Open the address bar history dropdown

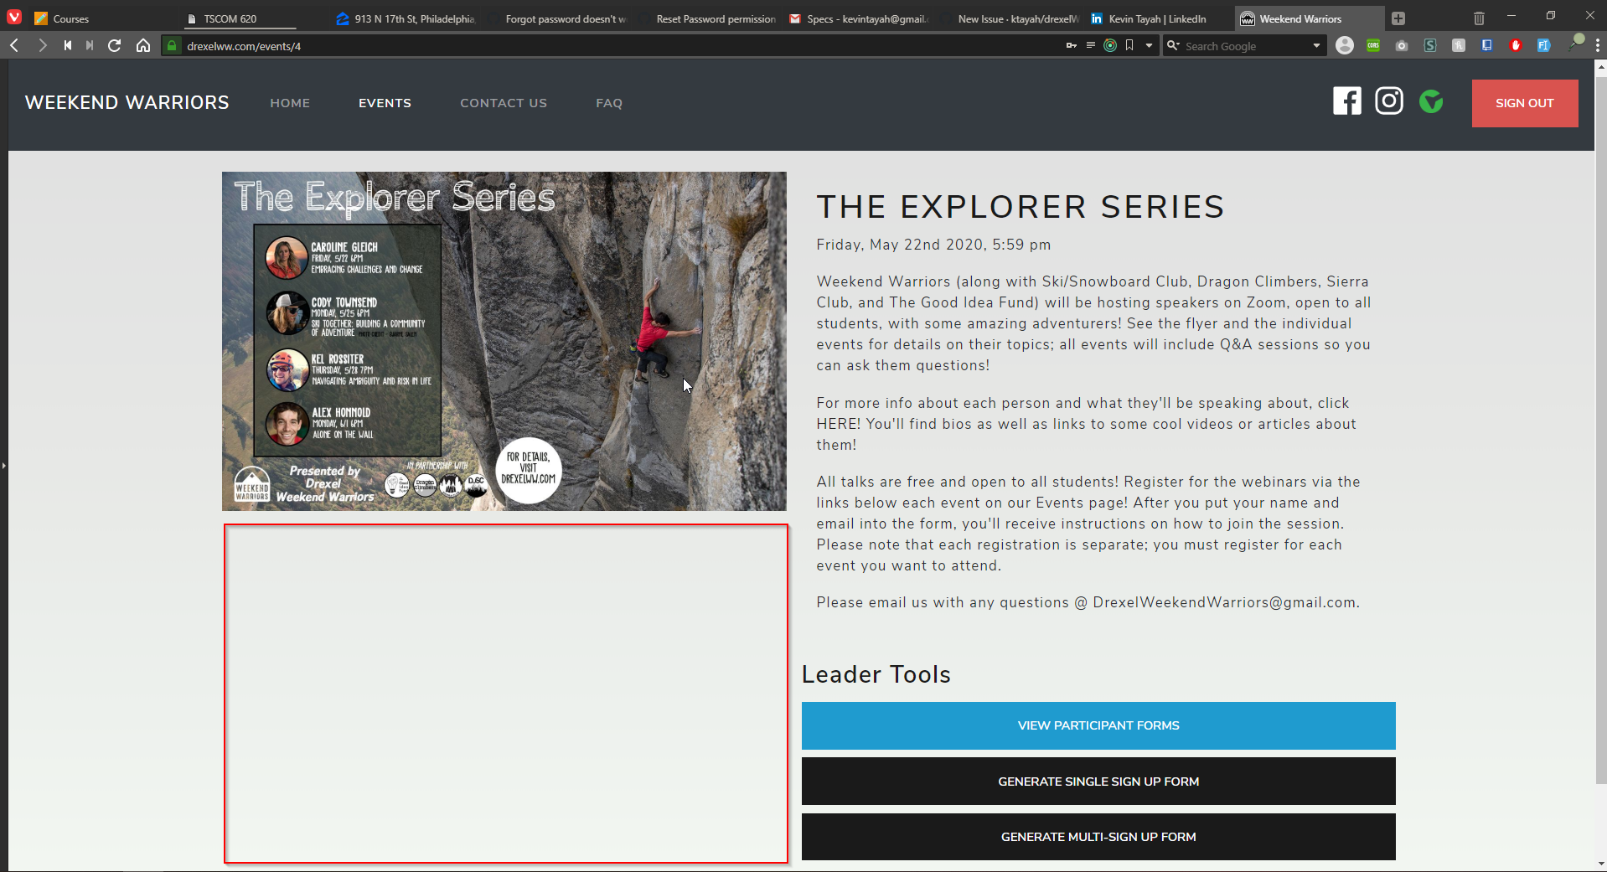(1149, 45)
